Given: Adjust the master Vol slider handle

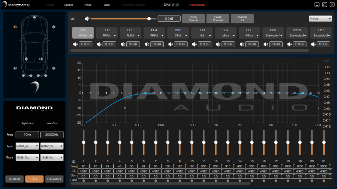Looking at the screenshot, I should (149, 19).
